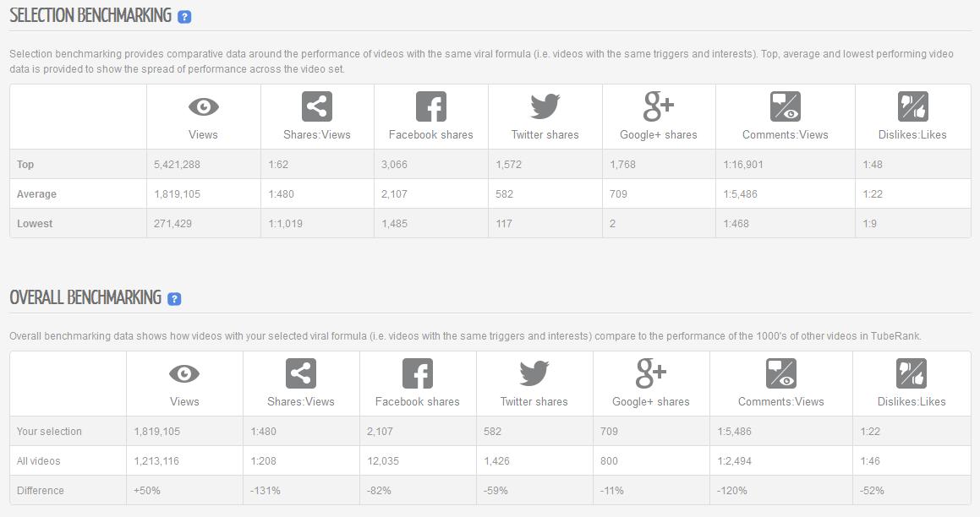Click the Your selection row label
This screenshot has width=980, height=517.
[x=49, y=432]
